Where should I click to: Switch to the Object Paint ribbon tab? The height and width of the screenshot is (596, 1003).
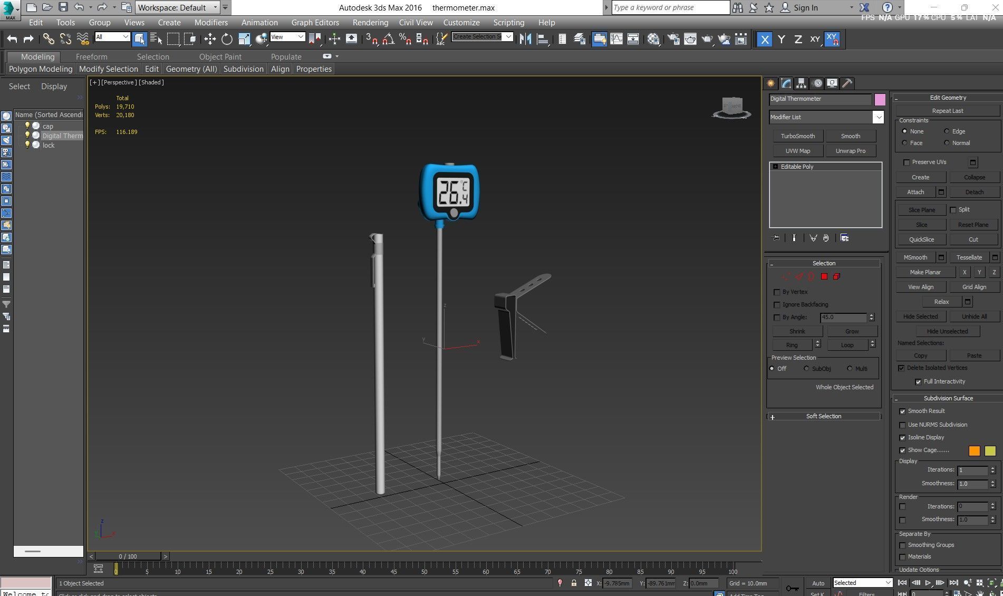click(x=220, y=56)
